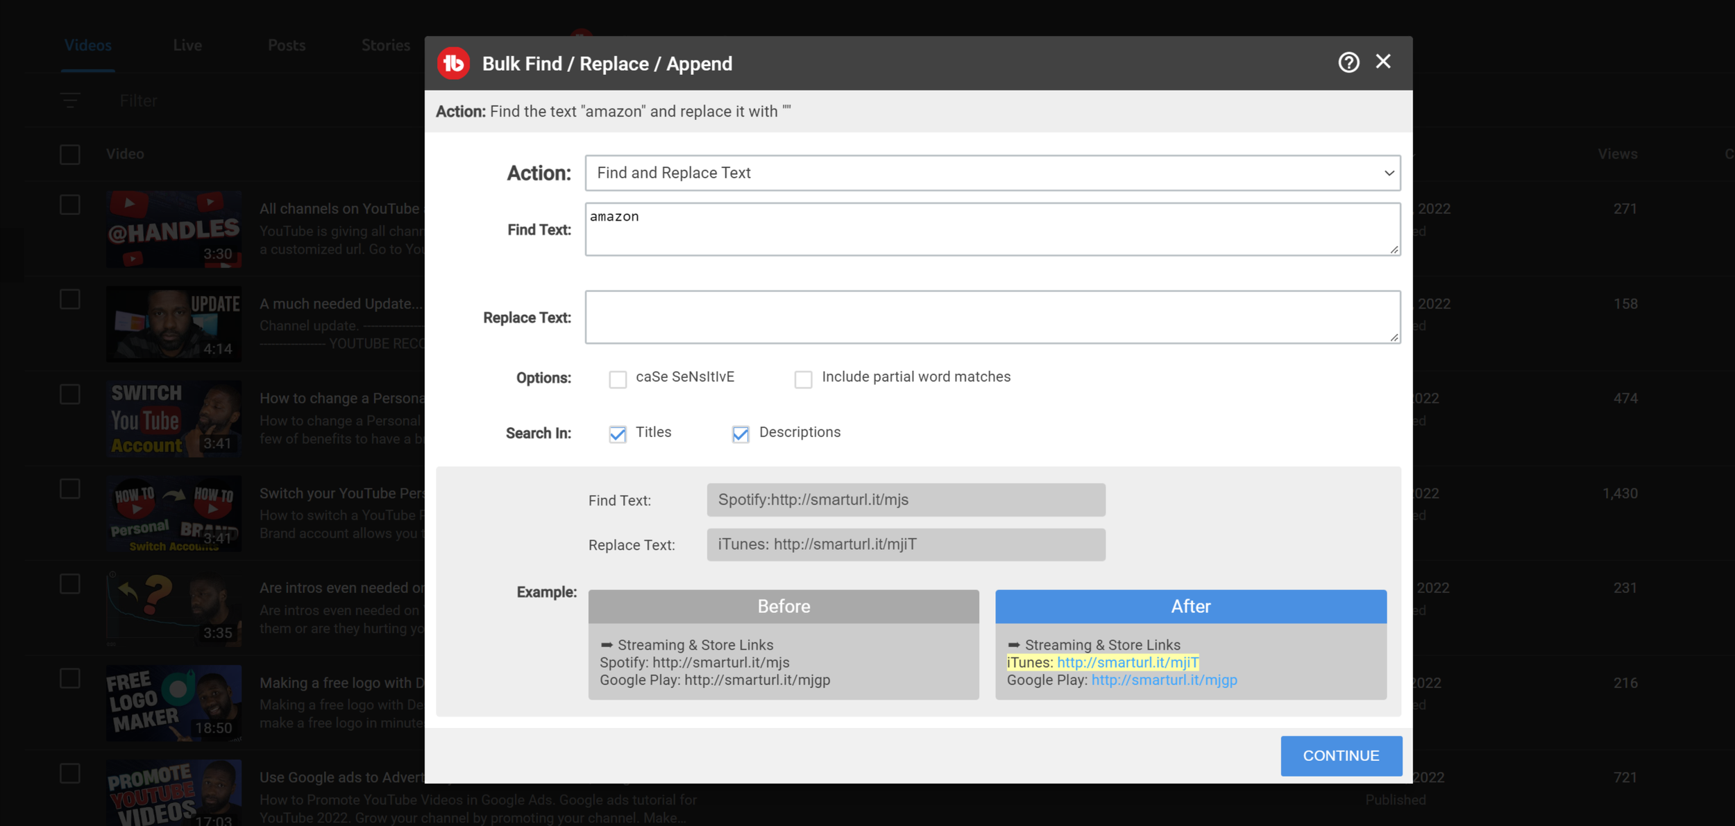Image resolution: width=1735 pixels, height=826 pixels.
Task: Open the smarturl.it/mjgp link in After panel
Action: click(x=1164, y=680)
